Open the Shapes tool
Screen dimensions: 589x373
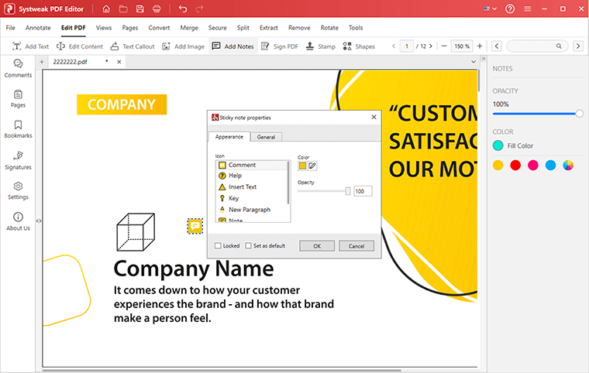pos(359,46)
